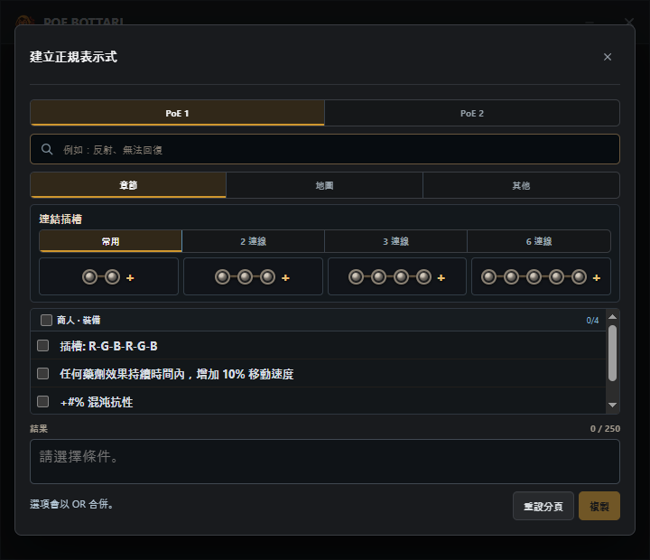
Task: Click the list scrollbar thumb
Action: coord(612,353)
